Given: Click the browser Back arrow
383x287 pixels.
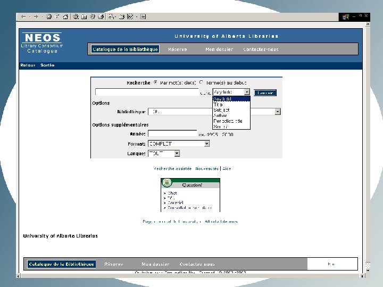Looking at the screenshot, I should click(23, 16).
